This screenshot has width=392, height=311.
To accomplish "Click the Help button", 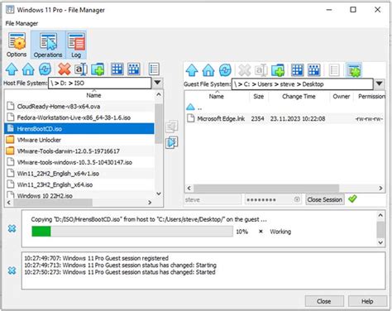I will [x=367, y=301].
